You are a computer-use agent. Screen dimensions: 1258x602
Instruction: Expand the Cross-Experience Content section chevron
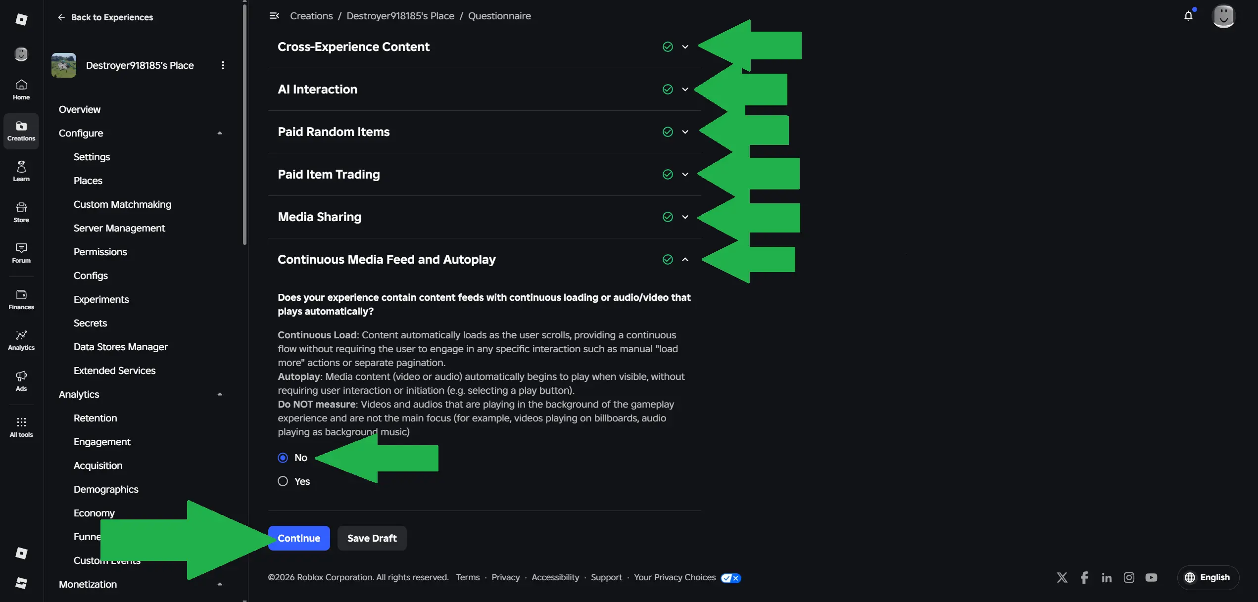click(x=685, y=47)
